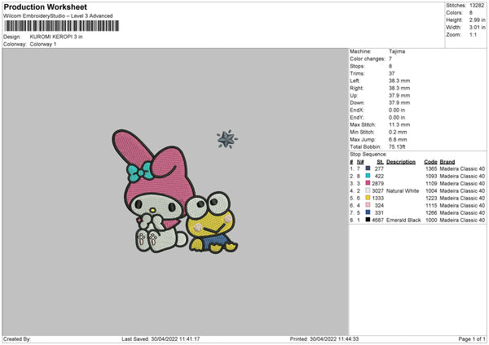Click the Colors value 8
Image resolution: width=489 pixels, height=345 pixels.
(x=471, y=13)
